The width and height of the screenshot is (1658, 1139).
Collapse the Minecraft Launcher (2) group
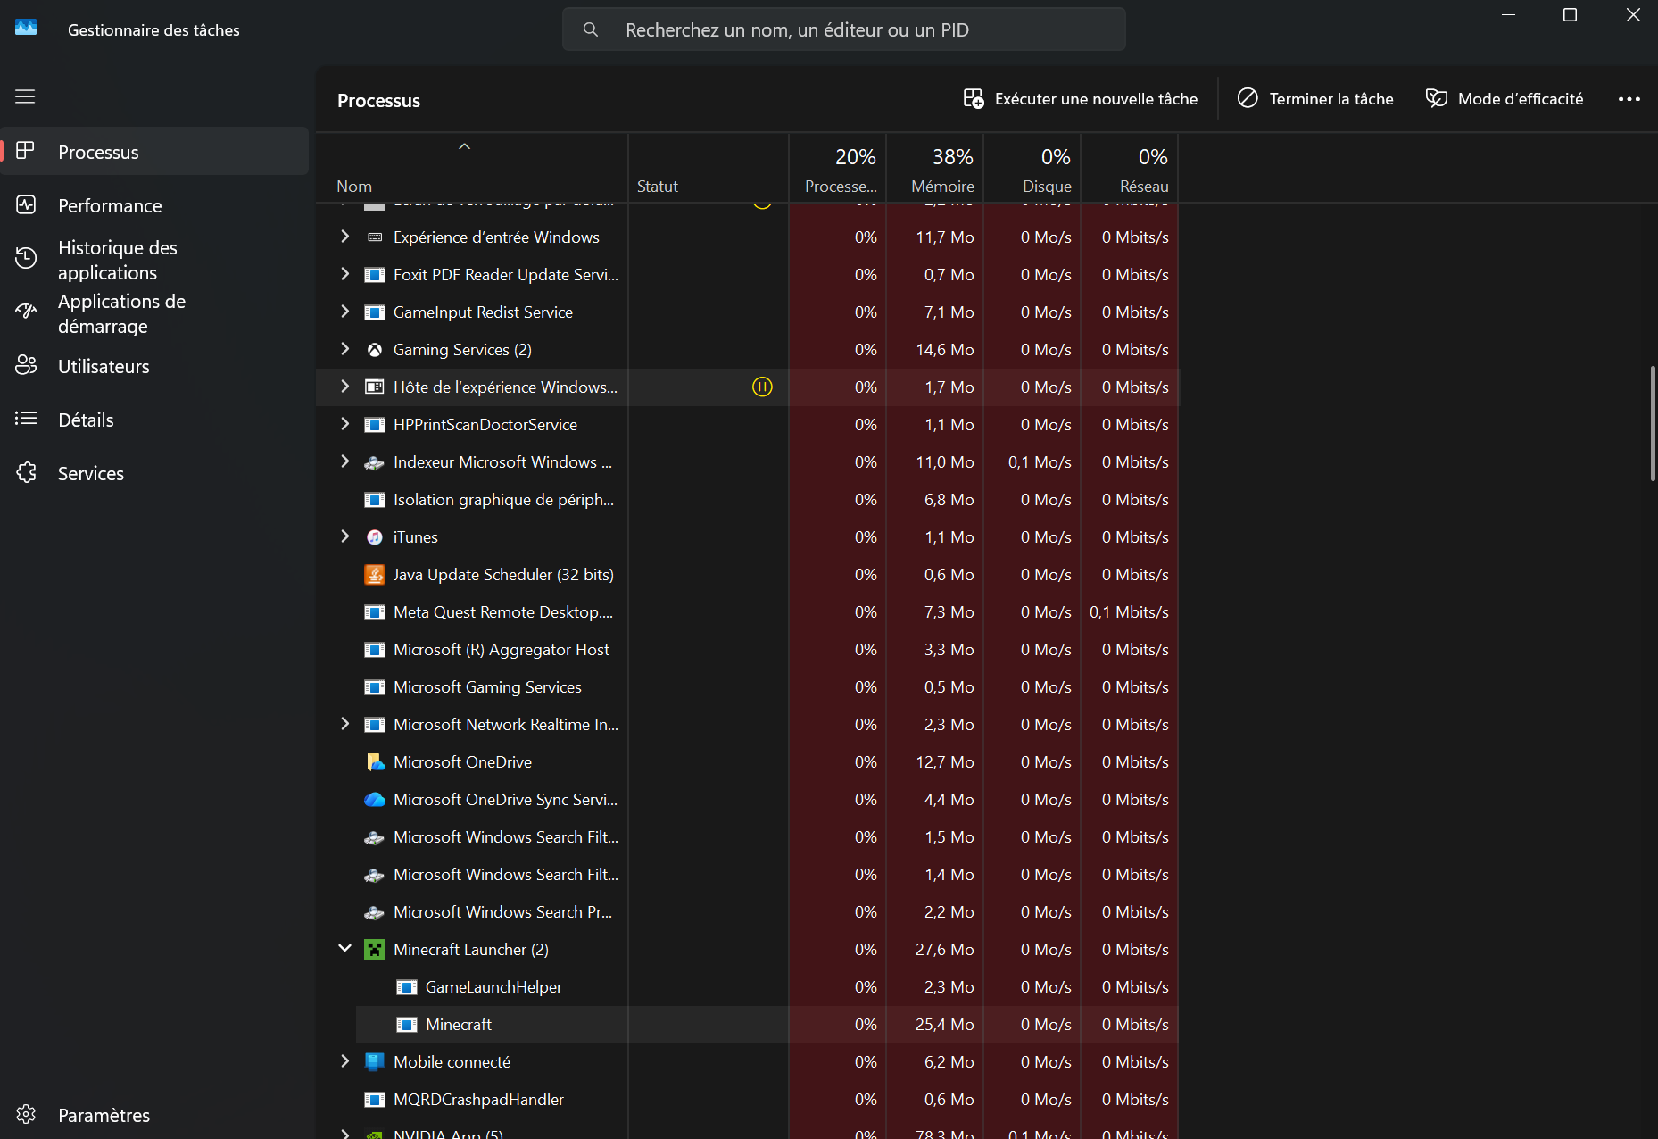(344, 949)
